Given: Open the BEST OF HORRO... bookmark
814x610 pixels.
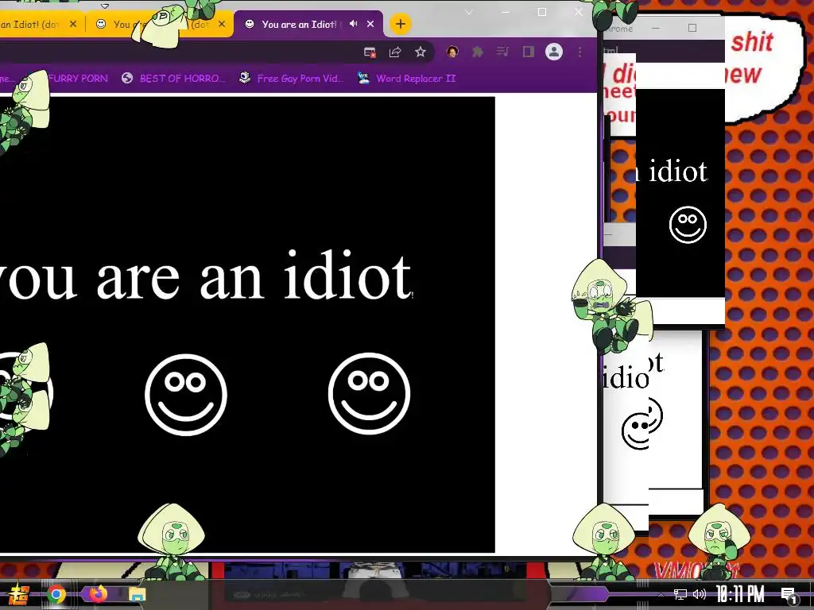Looking at the screenshot, I should [x=173, y=79].
